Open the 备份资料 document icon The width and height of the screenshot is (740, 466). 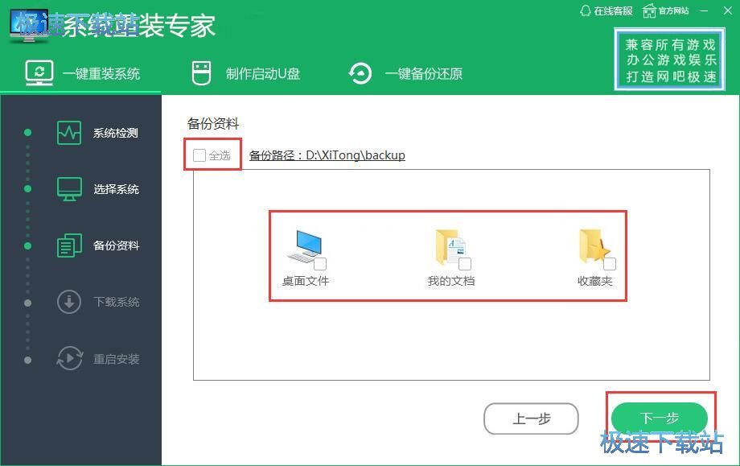pos(72,245)
